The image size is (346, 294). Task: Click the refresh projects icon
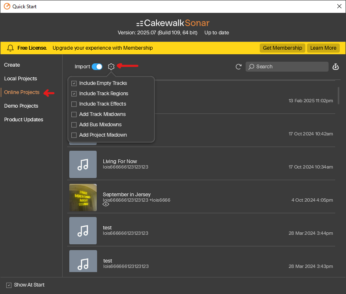[x=239, y=67]
